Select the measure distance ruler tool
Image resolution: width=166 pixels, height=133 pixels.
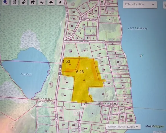click(14, 2)
